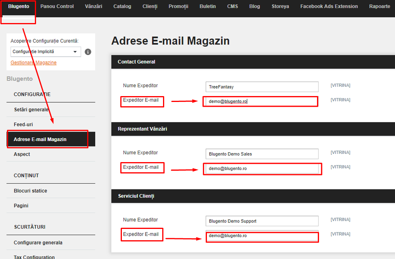Viewport: 395px width, 259px height.
Task: Click the CONȚINUT sidebar heading
Action: [x=26, y=176]
